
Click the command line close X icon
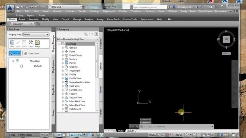[x=133, y=127]
